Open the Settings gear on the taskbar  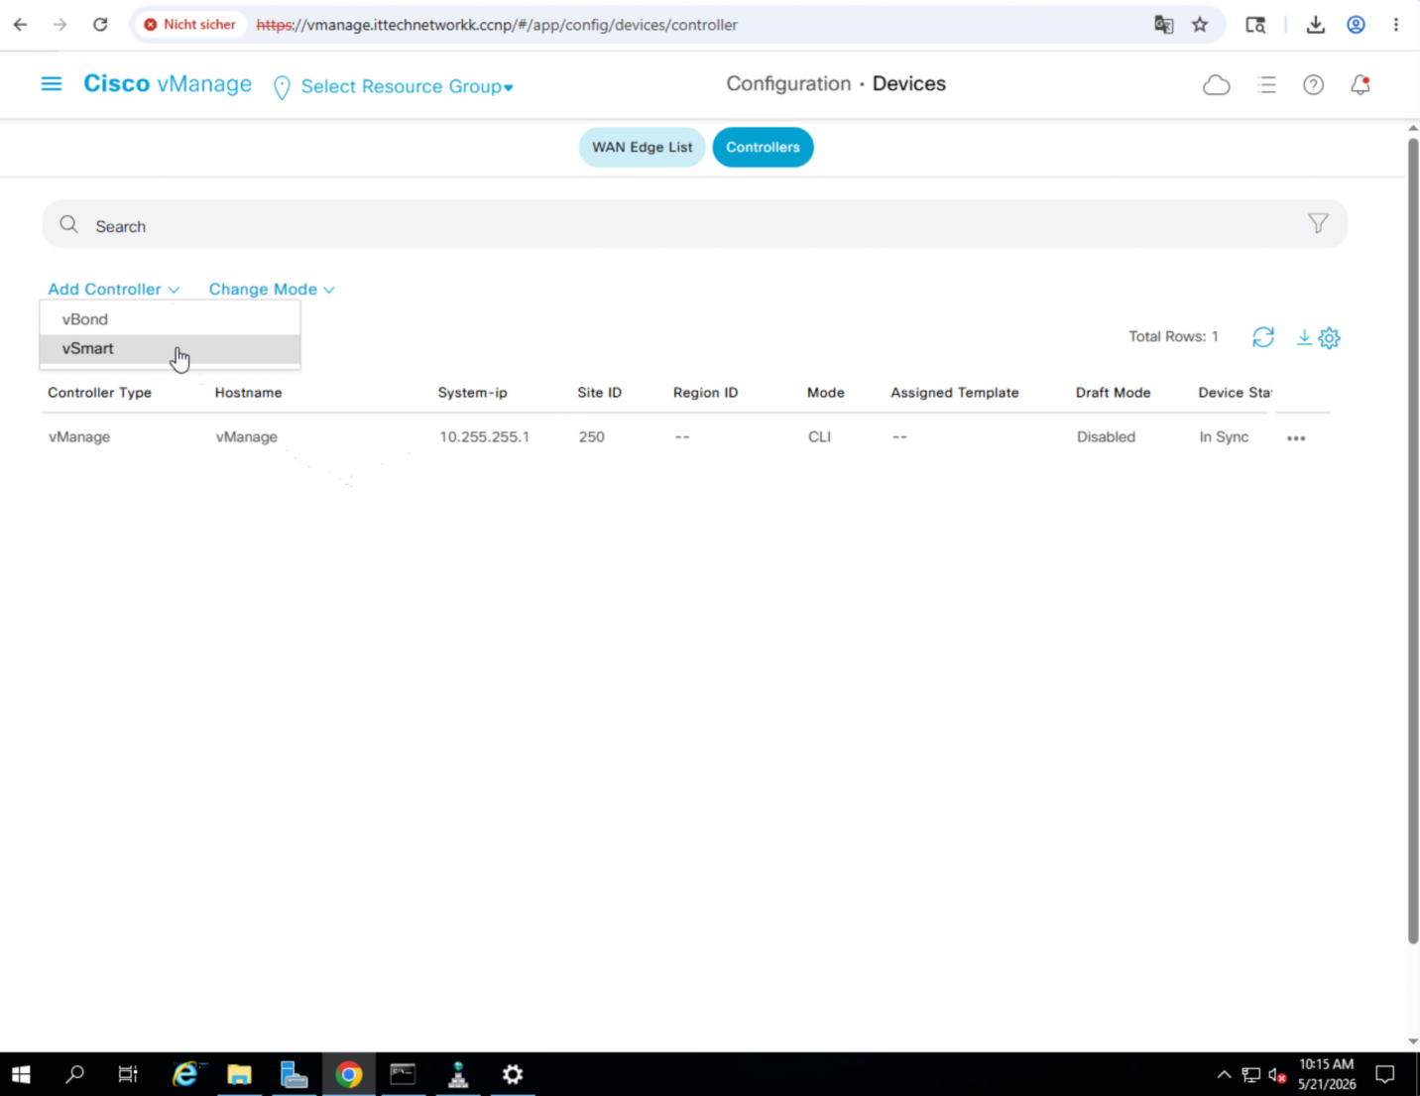[x=513, y=1074]
